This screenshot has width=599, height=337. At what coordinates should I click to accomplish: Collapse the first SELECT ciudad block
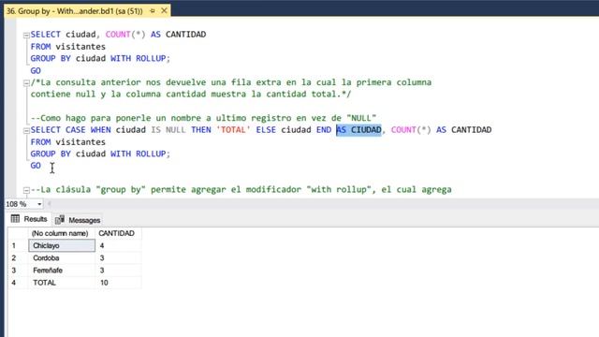coord(26,36)
